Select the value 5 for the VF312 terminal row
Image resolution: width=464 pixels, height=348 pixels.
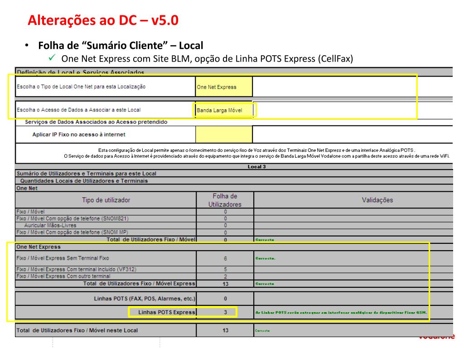pos(225,269)
